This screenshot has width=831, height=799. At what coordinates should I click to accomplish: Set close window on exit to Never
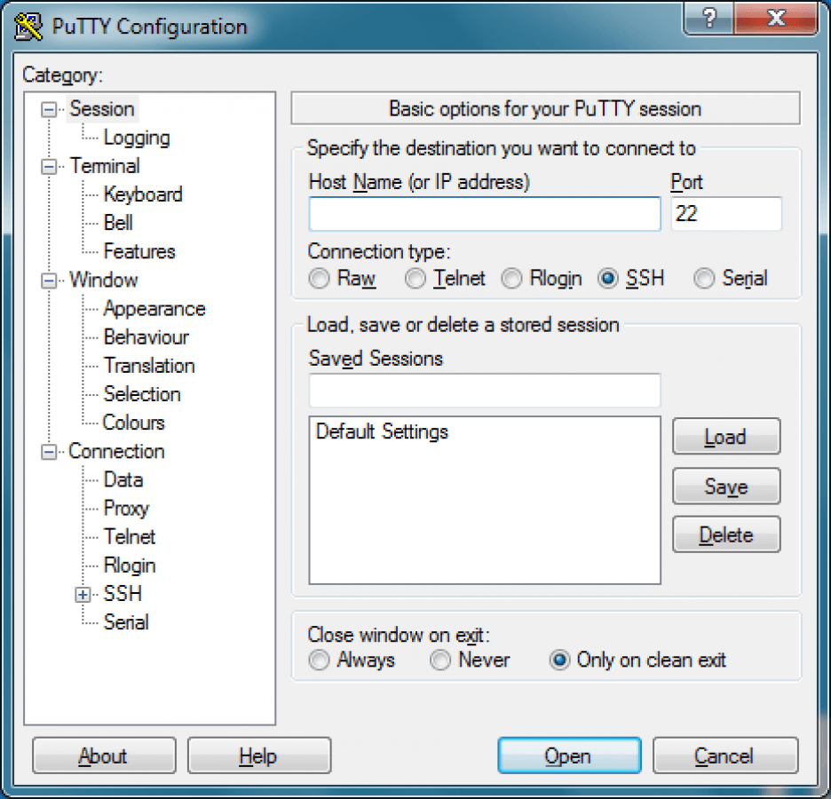(x=439, y=661)
